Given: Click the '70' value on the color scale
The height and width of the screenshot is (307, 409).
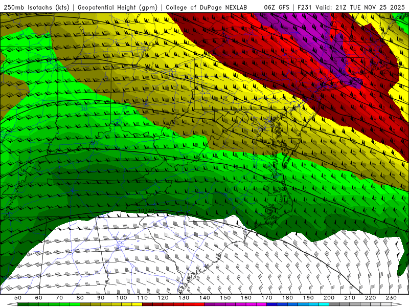Looking at the screenshot, I should 59,298.
